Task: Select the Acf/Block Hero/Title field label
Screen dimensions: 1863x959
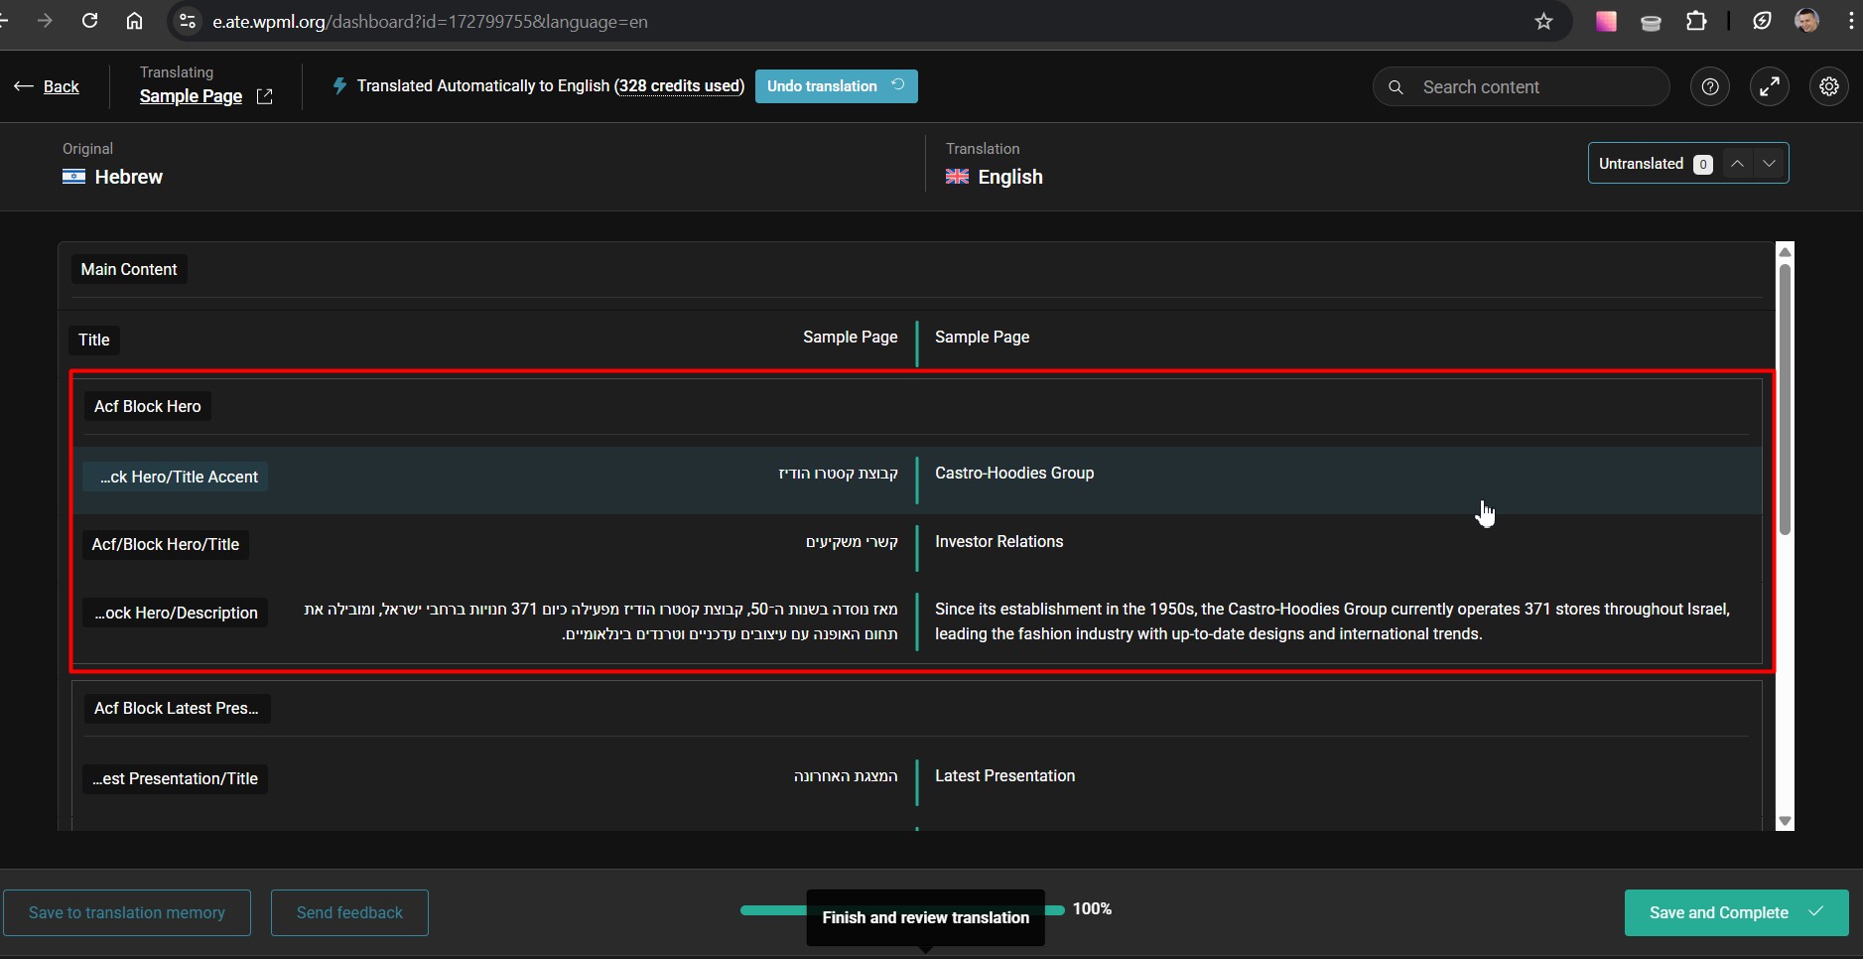Action: [166, 544]
